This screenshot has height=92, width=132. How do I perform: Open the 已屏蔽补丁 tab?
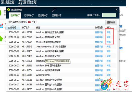click(57, 16)
